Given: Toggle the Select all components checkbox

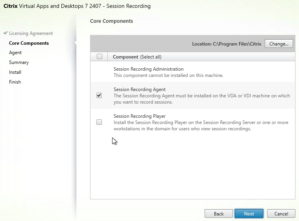Looking at the screenshot, I should (x=100, y=57).
